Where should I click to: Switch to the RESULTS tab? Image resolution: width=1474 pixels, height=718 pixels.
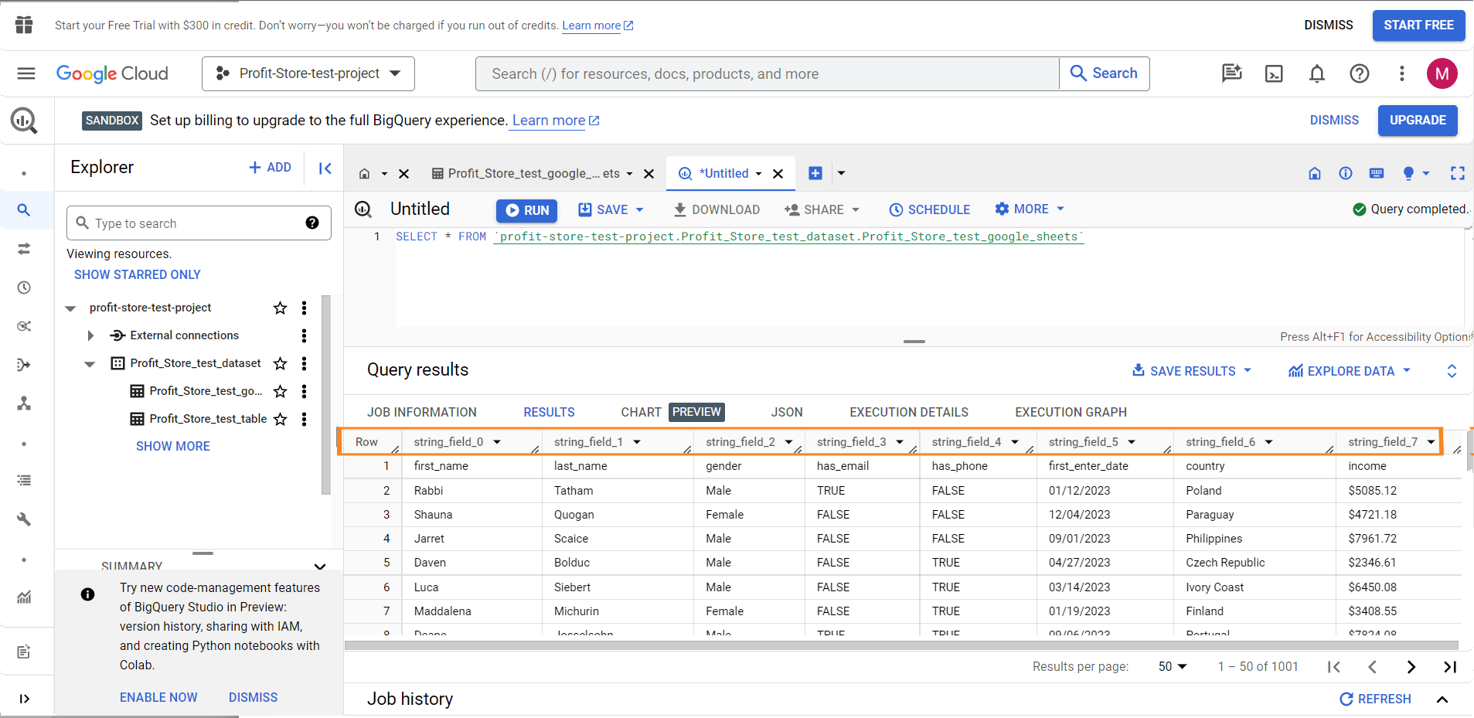(549, 412)
